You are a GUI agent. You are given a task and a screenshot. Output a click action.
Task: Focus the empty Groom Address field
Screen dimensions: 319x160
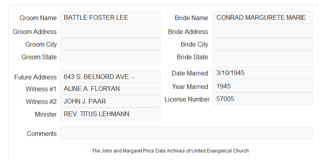click(110, 32)
